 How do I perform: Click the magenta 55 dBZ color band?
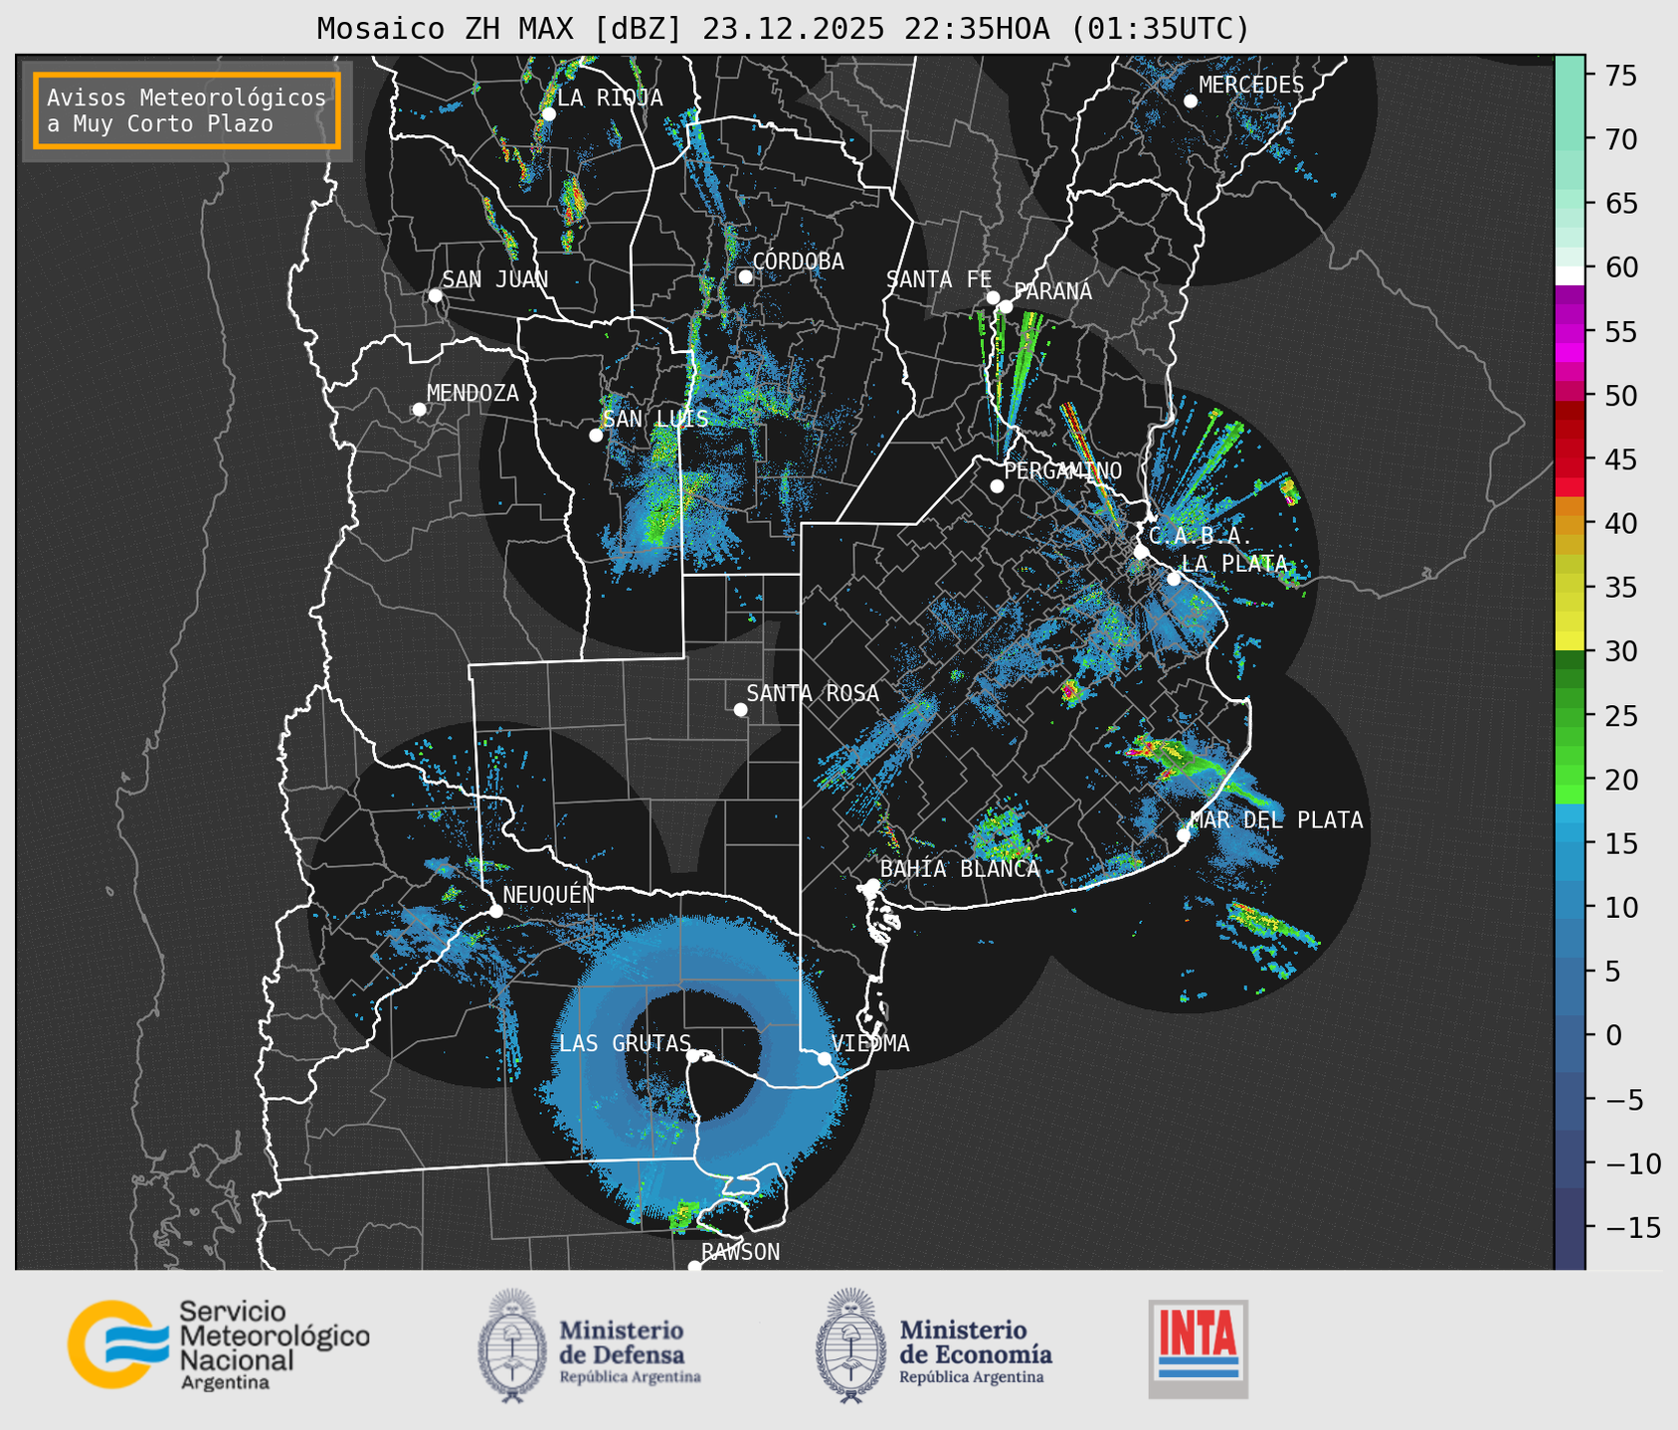pos(1569,331)
